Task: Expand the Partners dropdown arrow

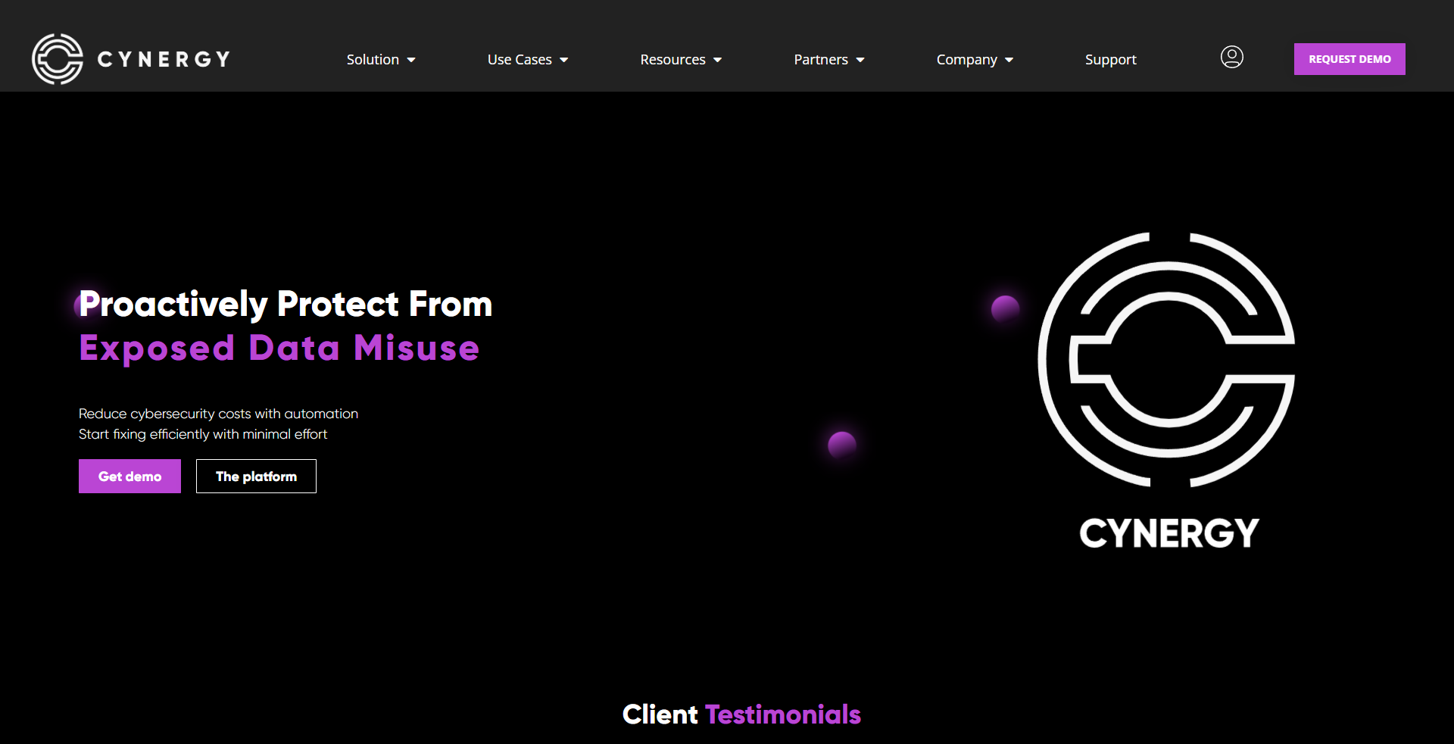Action: click(860, 60)
